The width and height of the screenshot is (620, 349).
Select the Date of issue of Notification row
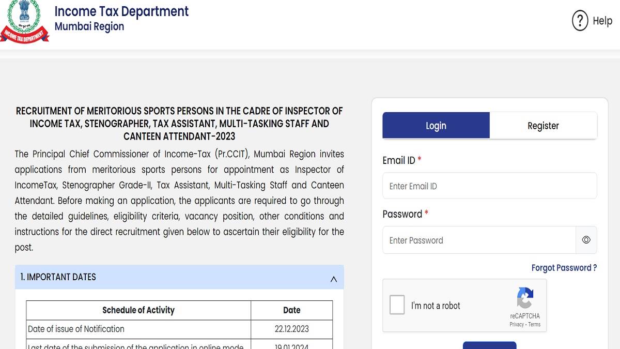(179, 329)
